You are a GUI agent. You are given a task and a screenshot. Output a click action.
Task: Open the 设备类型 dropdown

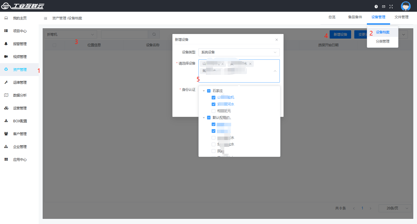(239, 52)
